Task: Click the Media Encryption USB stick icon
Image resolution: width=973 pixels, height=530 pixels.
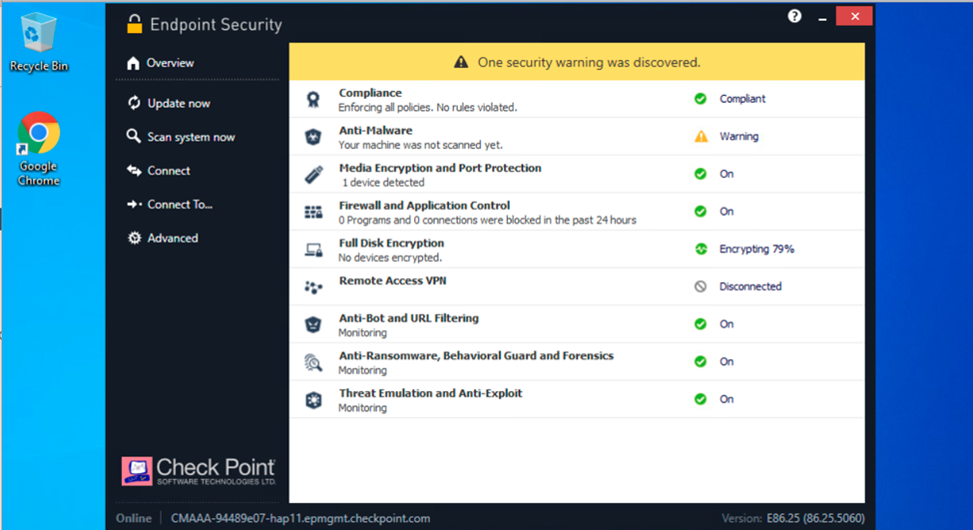Action: (313, 175)
